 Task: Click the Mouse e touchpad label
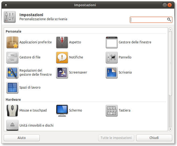[33, 110]
